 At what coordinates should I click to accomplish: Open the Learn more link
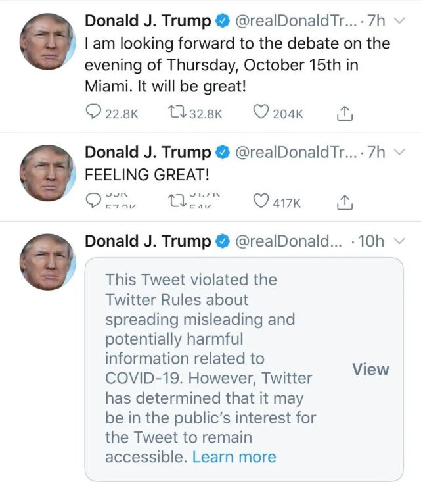[234, 457]
